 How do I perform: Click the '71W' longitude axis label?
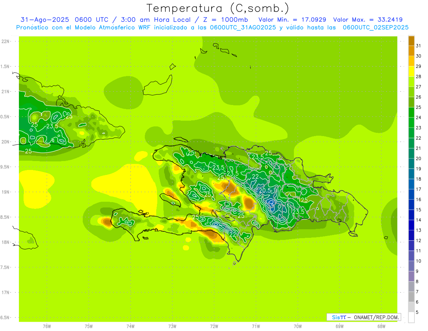[x=256, y=326]
